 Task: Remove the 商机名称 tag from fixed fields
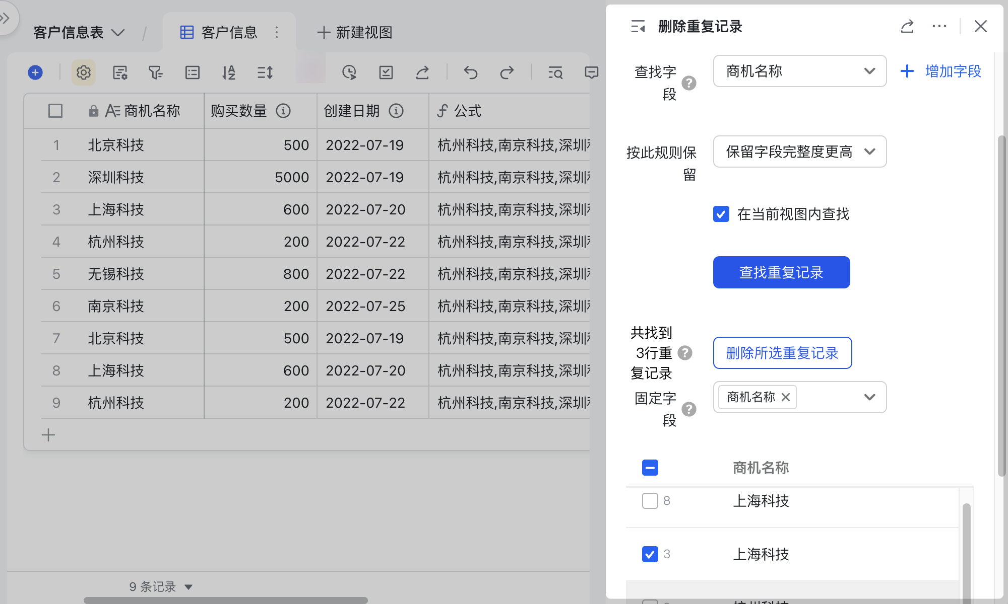pyautogui.click(x=785, y=397)
